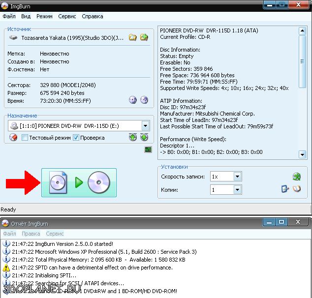Open the Справка menu
The image size is (312, 298).
click(93, 16)
